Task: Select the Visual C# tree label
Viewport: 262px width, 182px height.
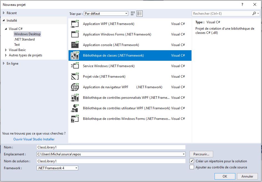Action: 16,29
